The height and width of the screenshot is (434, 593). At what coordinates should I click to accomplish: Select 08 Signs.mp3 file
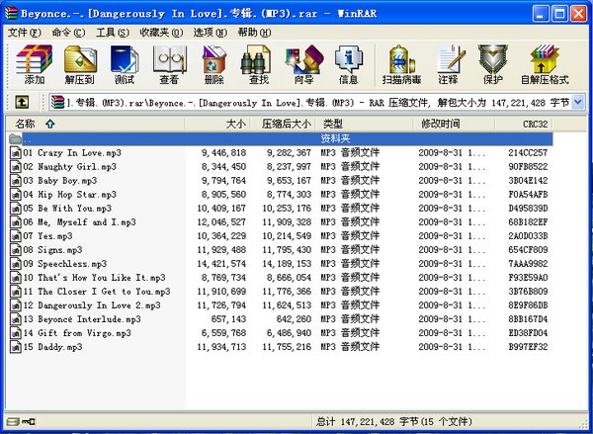pos(52,250)
